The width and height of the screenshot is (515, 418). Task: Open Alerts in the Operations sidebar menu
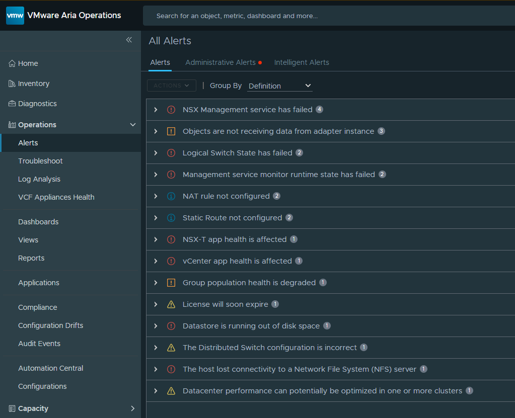(x=70, y=143)
